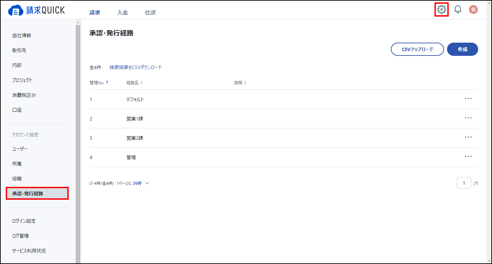This screenshot has height=264, width=492.
Task: Click management number 1 cell
Action: 91,100
